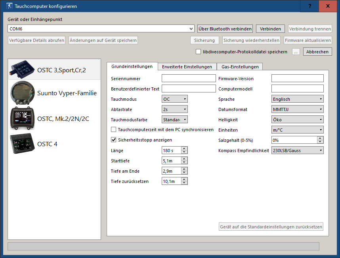This screenshot has width=340, height=258.
Task: Open the Gas-Einstellungen tab
Action: 240,67
